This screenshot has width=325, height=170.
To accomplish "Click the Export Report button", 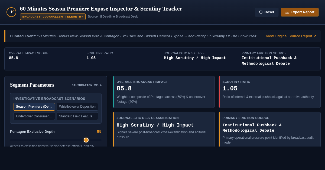I will pos(300,12).
